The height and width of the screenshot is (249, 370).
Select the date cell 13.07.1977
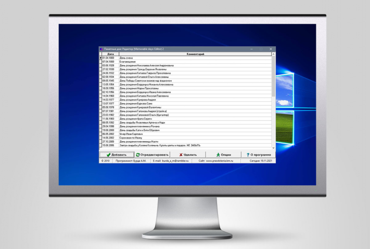point(110,103)
